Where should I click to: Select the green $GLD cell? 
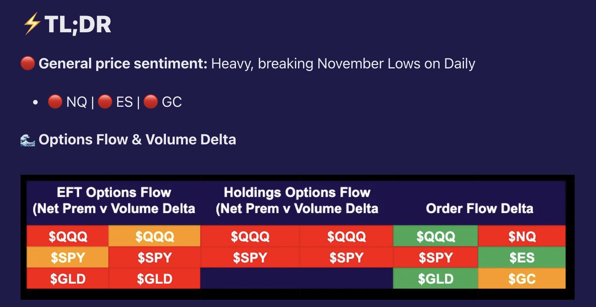coord(435,279)
